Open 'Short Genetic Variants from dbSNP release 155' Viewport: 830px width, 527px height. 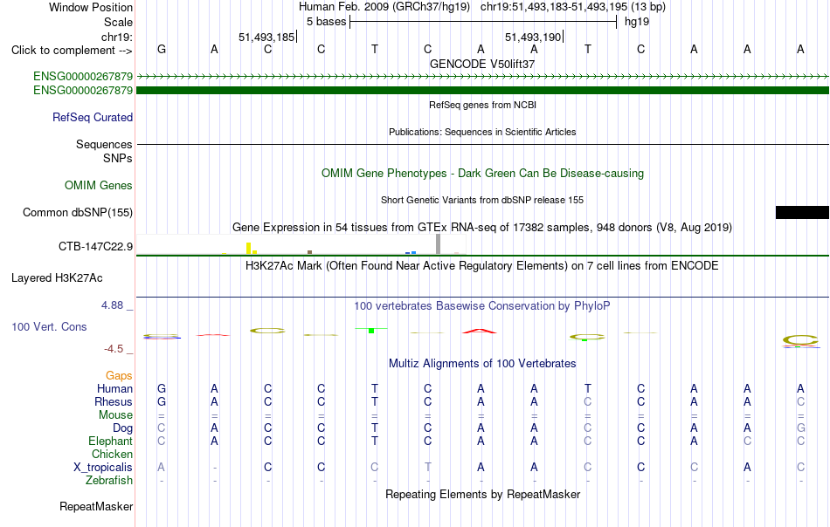482,200
